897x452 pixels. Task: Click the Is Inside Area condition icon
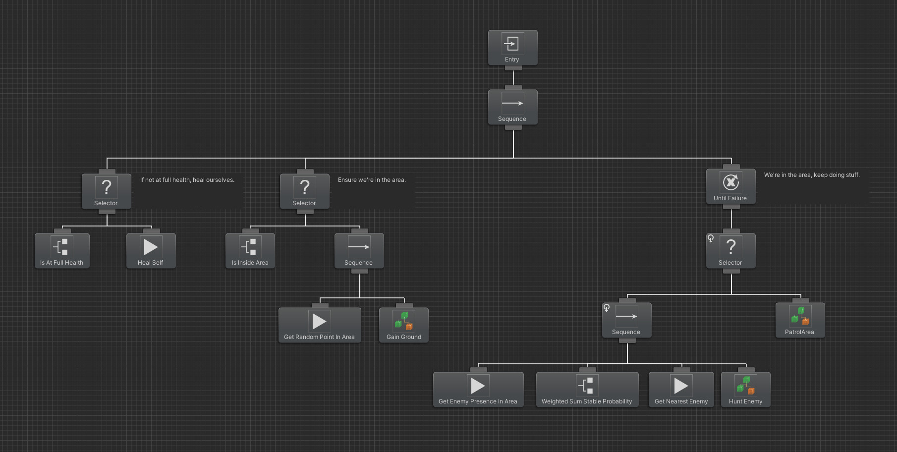pyautogui.click(x=250, y=246)
